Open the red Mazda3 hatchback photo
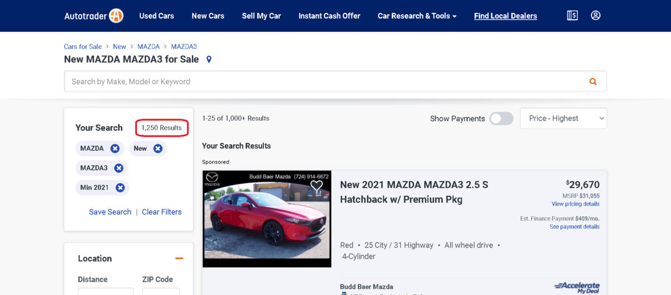The width and height of the screenshot is (671, 295). click(267, 219)
